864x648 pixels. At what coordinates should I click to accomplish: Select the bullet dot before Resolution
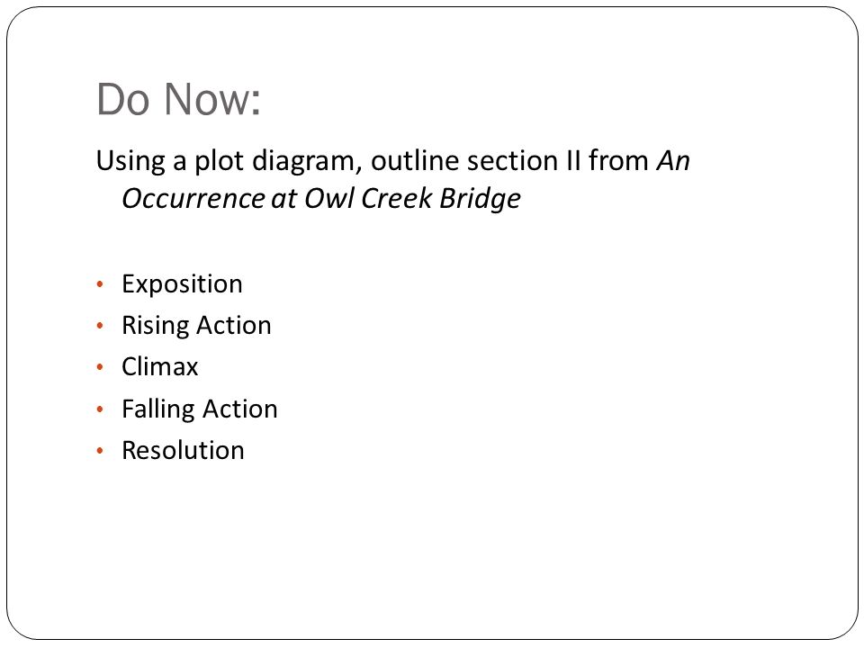point(100,451)
